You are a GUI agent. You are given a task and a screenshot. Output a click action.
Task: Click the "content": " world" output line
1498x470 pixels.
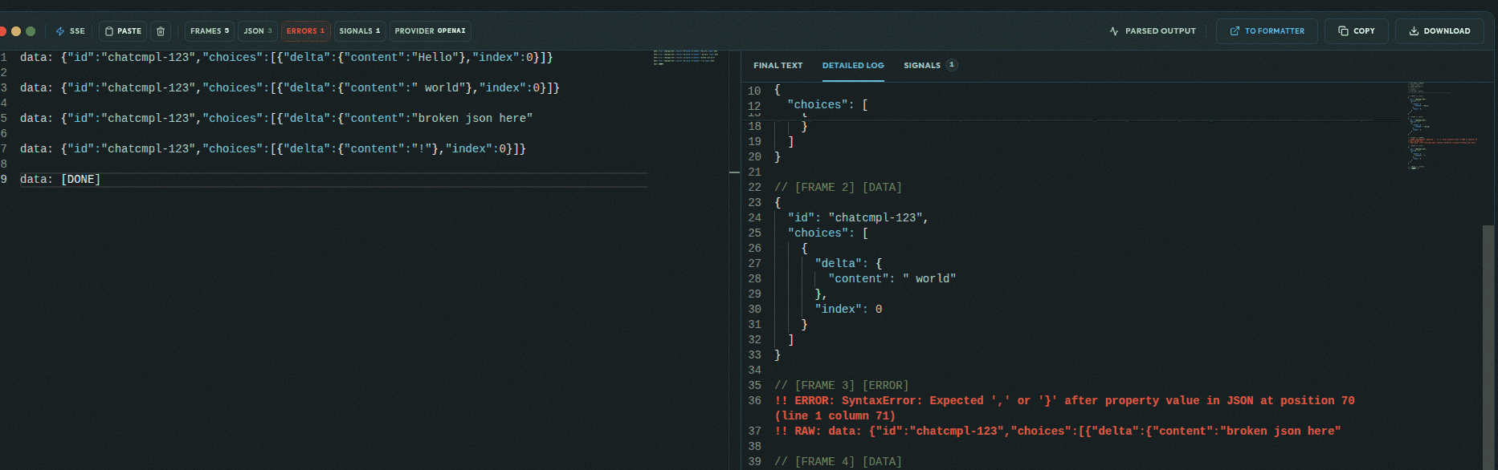892,279
